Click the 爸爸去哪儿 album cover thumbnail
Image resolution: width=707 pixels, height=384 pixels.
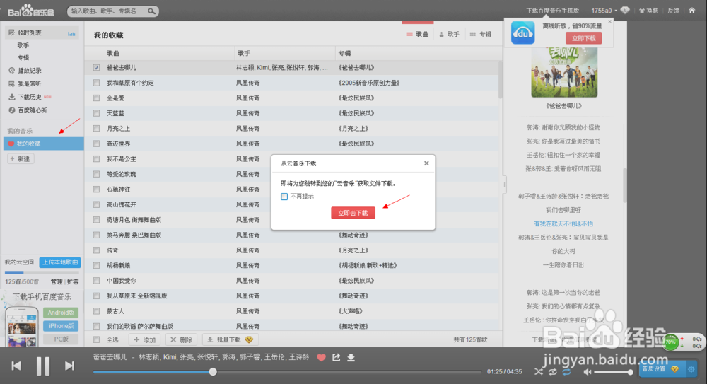[564, 72]
